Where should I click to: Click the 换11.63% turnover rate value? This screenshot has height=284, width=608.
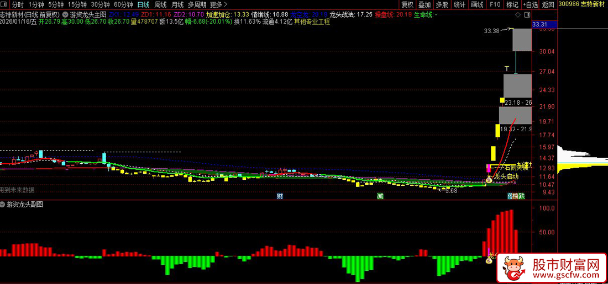click(248, 22)
